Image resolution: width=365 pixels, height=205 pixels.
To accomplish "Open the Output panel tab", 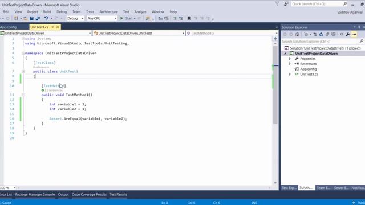I will (63, 195).
